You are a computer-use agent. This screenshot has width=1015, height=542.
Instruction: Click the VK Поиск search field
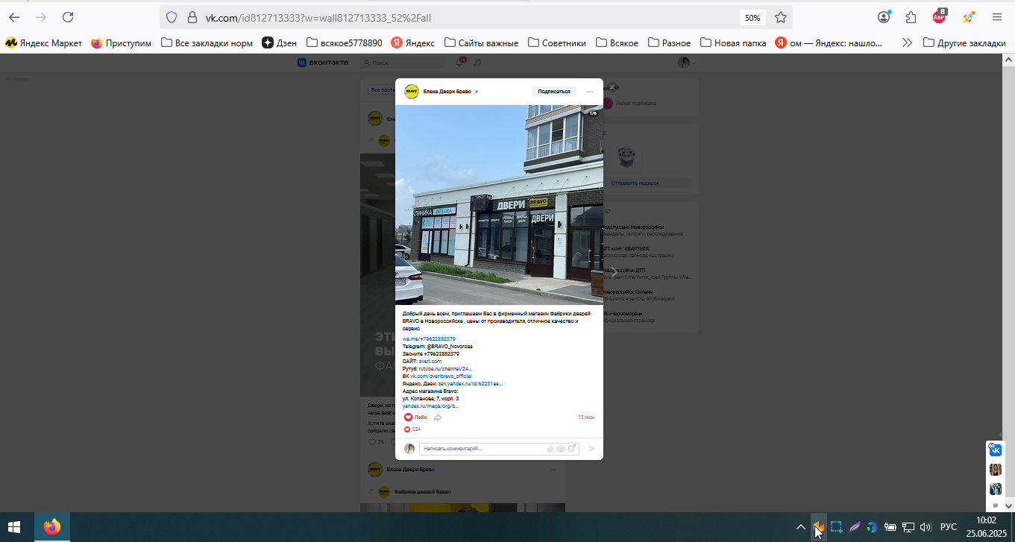coord(403,63)
